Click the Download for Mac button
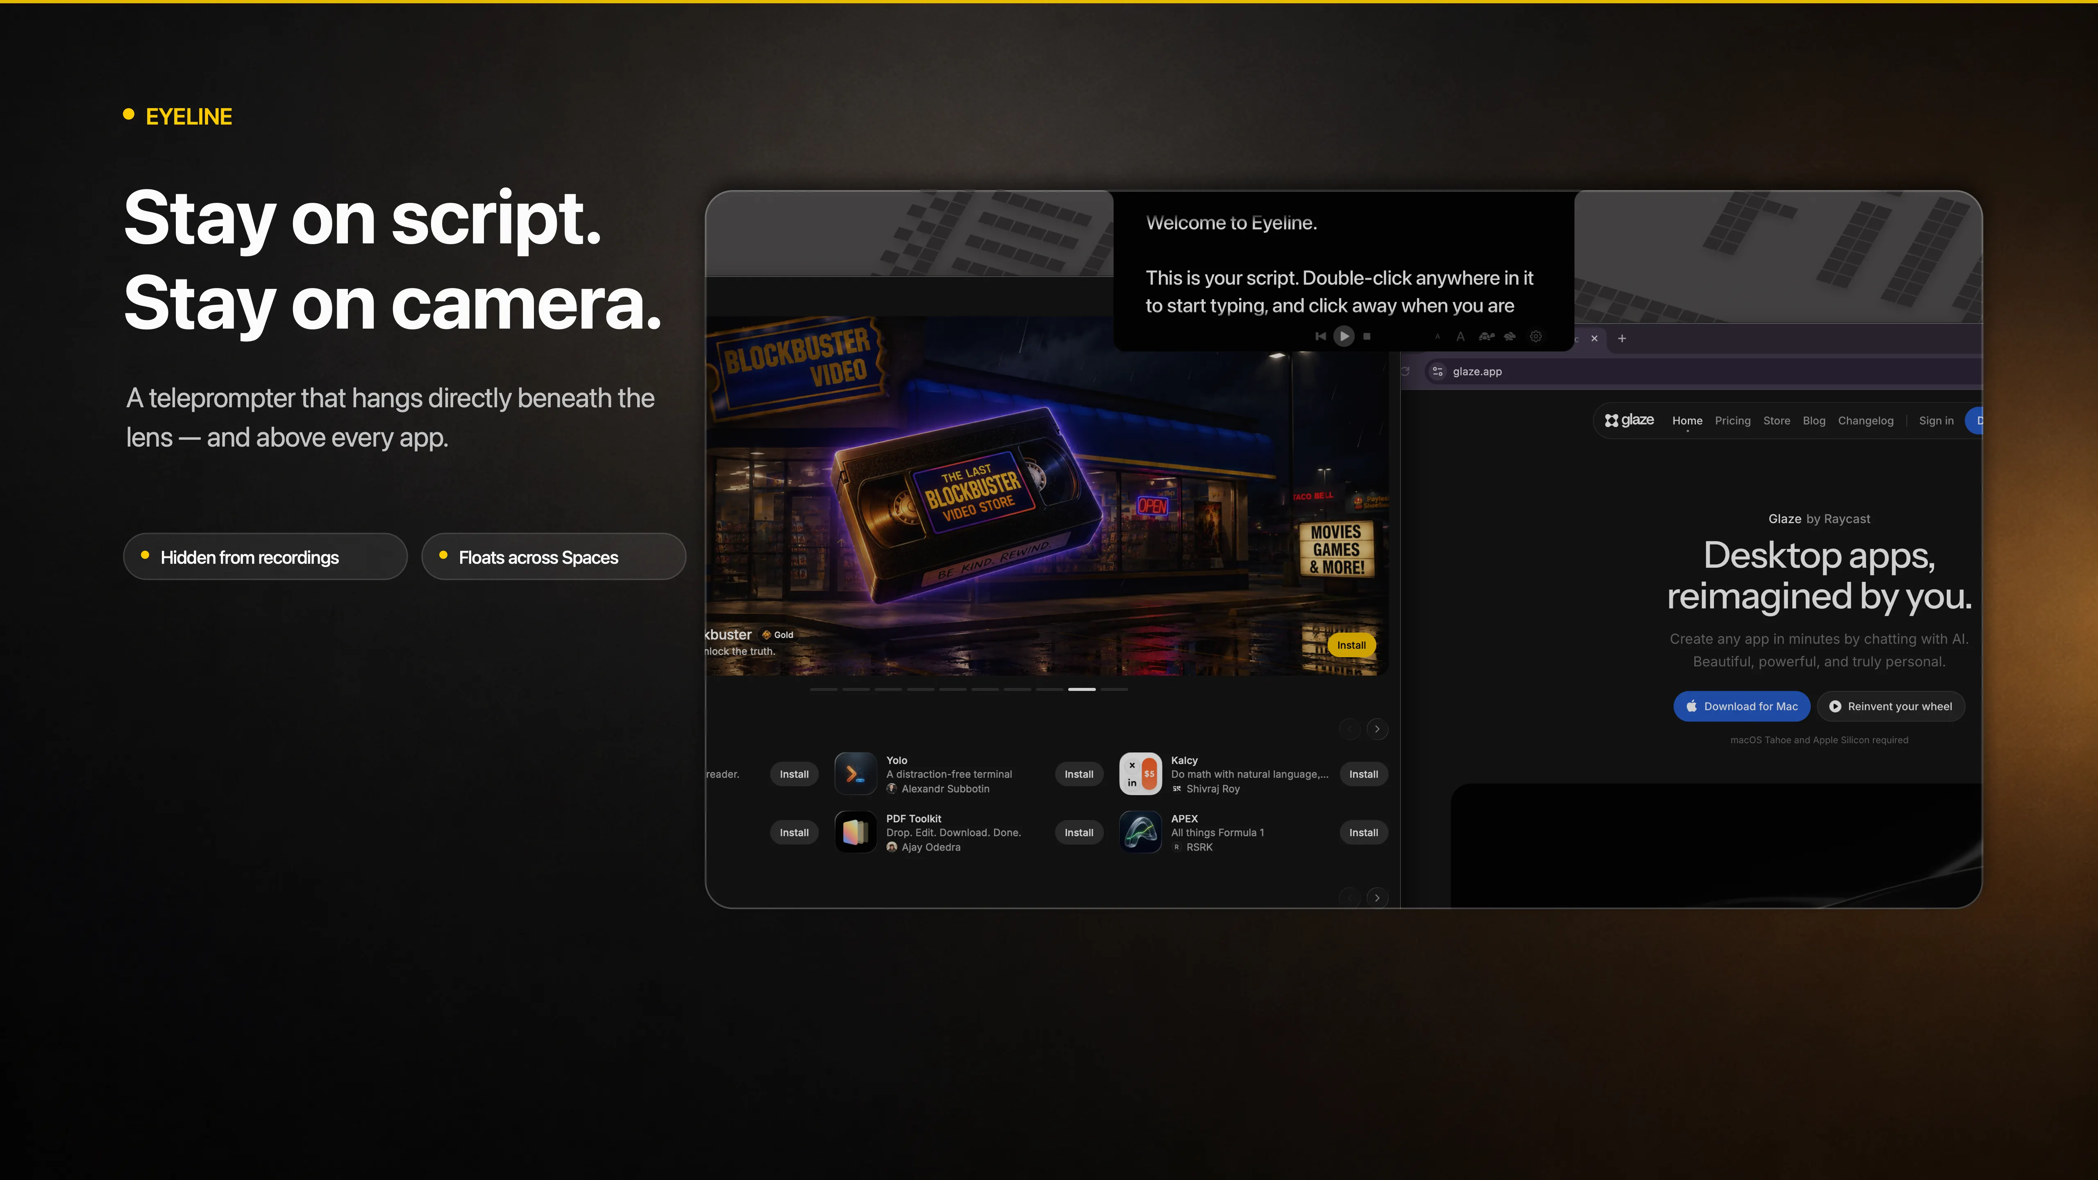This screenshot has width=2098, height=1180. pyautogui.click(x=1742, y=706)
